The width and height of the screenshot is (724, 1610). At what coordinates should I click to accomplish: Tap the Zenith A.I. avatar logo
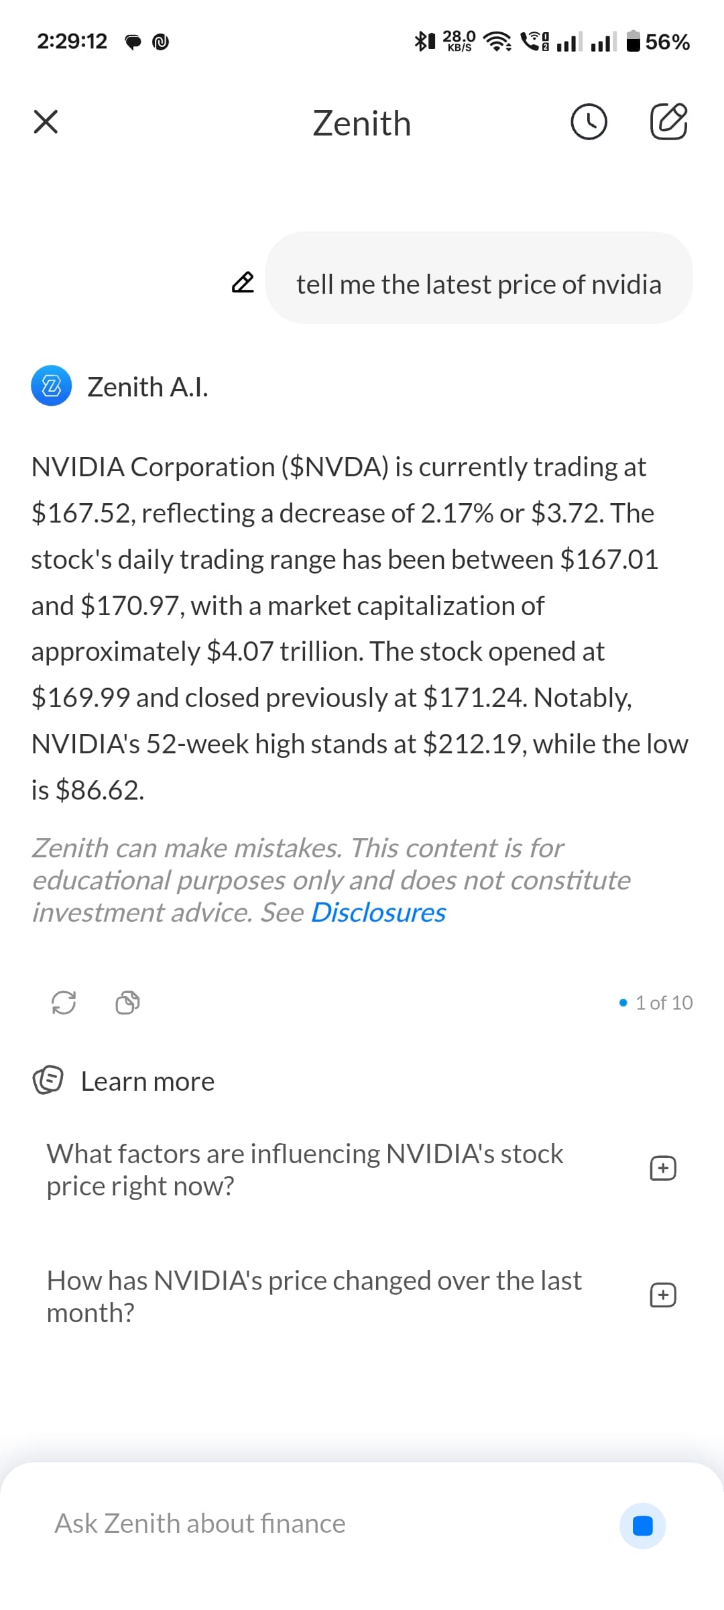coord(51,386)
